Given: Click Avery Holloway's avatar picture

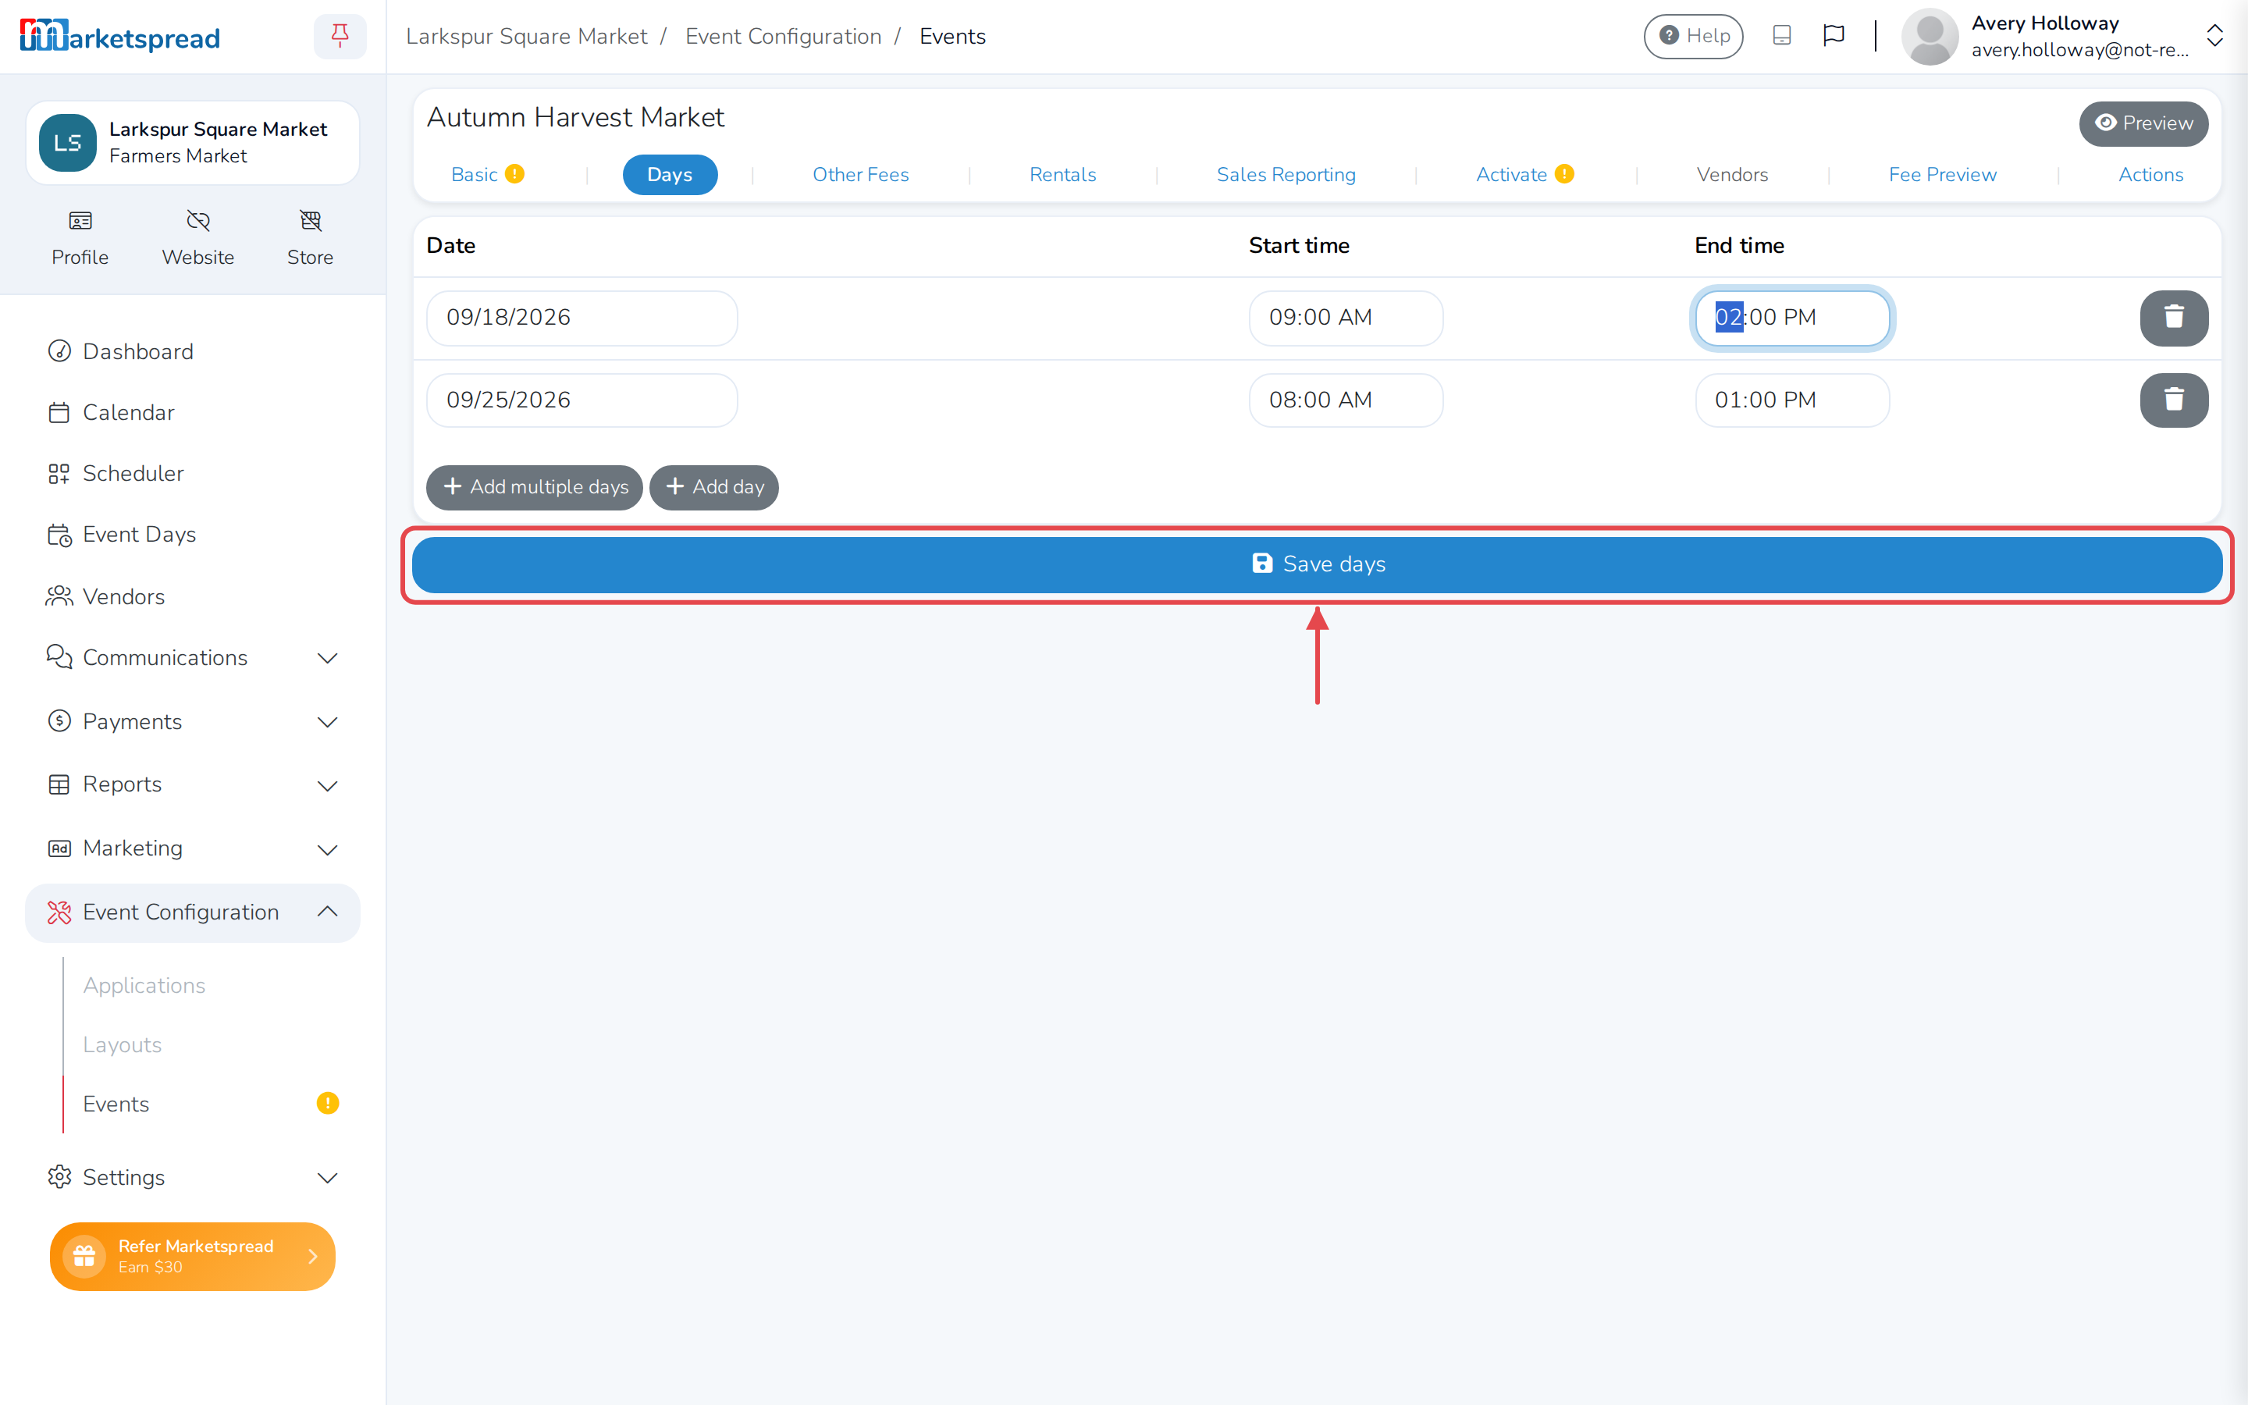Looking at the screenshot, I should (x=1930, y=37).
